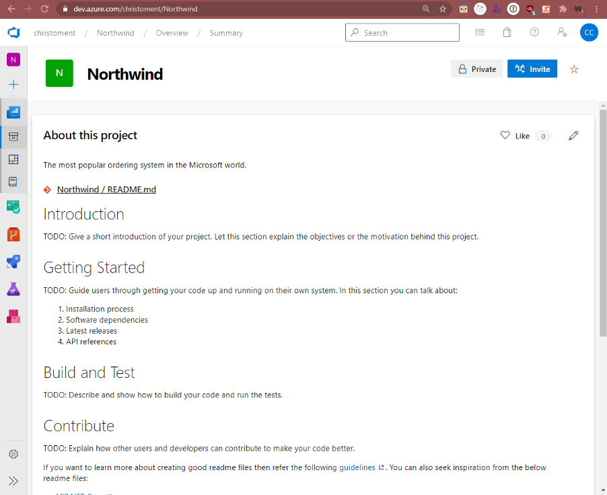This screenshot has width=607, height=495.
Task: Expand the sidebar with the double chevron
Action: 13,481
